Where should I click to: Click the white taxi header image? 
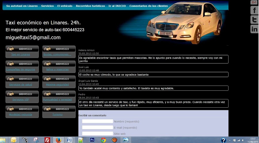184,23
